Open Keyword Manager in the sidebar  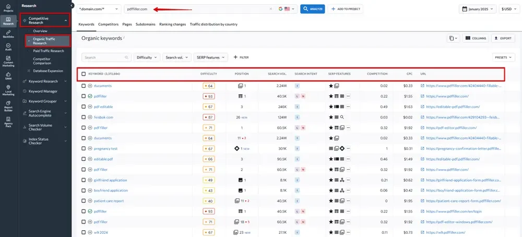[43, 91]
